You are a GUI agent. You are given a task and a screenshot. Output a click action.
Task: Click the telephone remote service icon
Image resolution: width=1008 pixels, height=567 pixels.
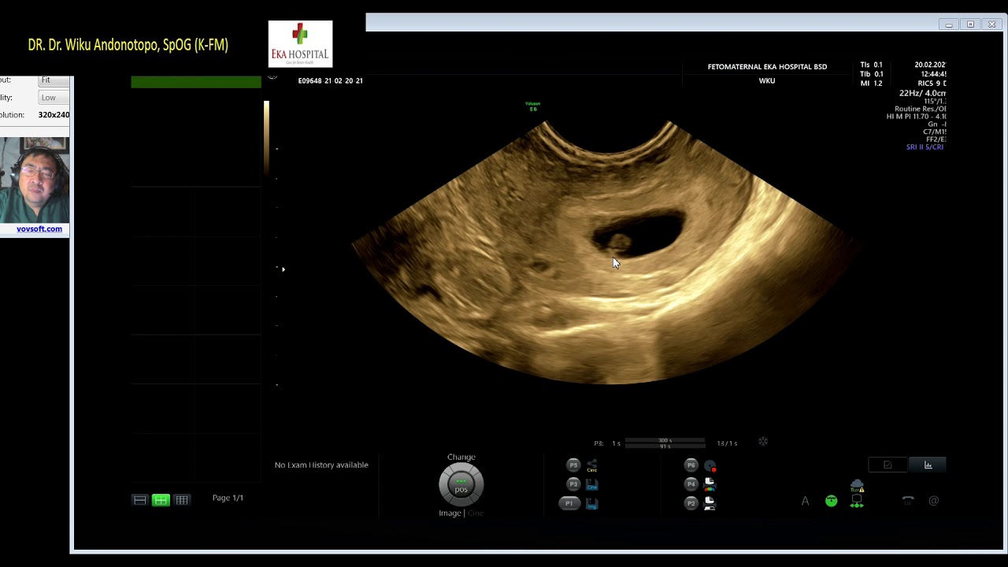(x=908, y=501)
